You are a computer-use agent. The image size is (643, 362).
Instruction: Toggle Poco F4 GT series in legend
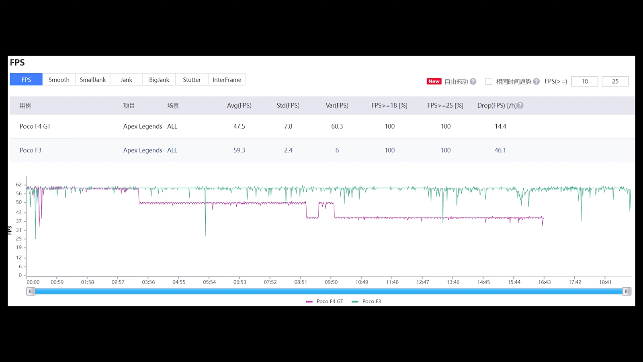point(325,301)
